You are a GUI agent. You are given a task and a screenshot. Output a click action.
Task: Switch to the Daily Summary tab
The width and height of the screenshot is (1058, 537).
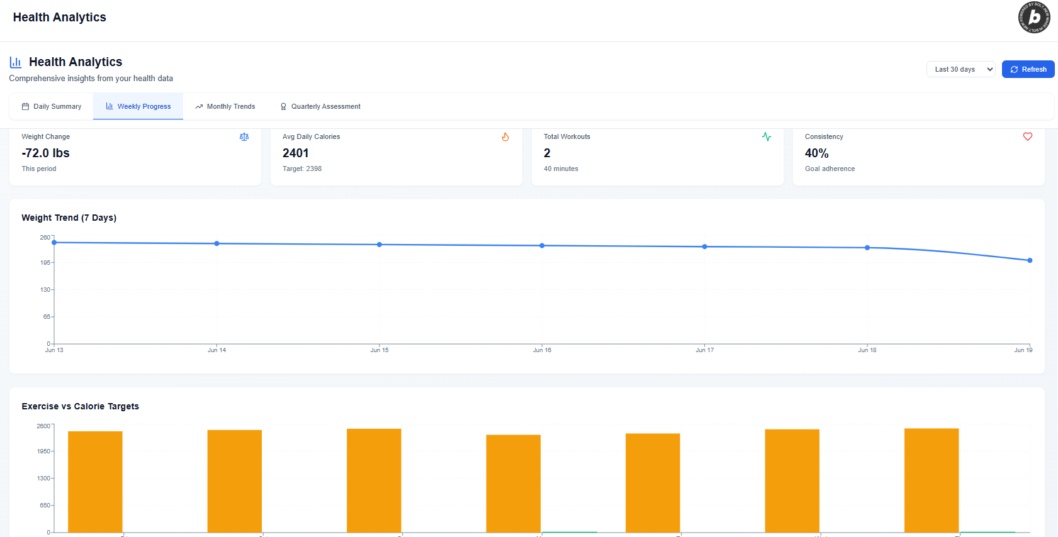[52, 106]
